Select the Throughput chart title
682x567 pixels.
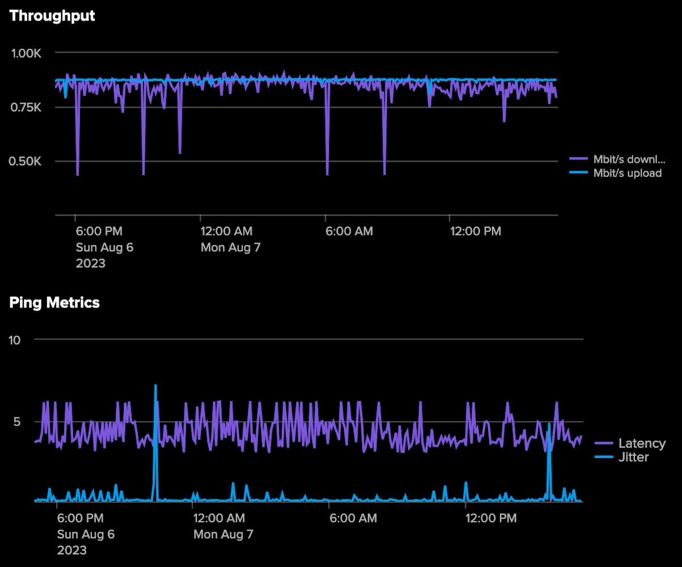(x=52, y=16)
